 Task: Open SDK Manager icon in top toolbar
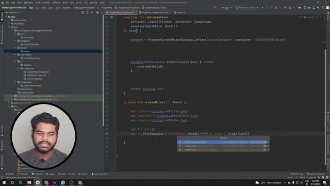click(318, 8)
